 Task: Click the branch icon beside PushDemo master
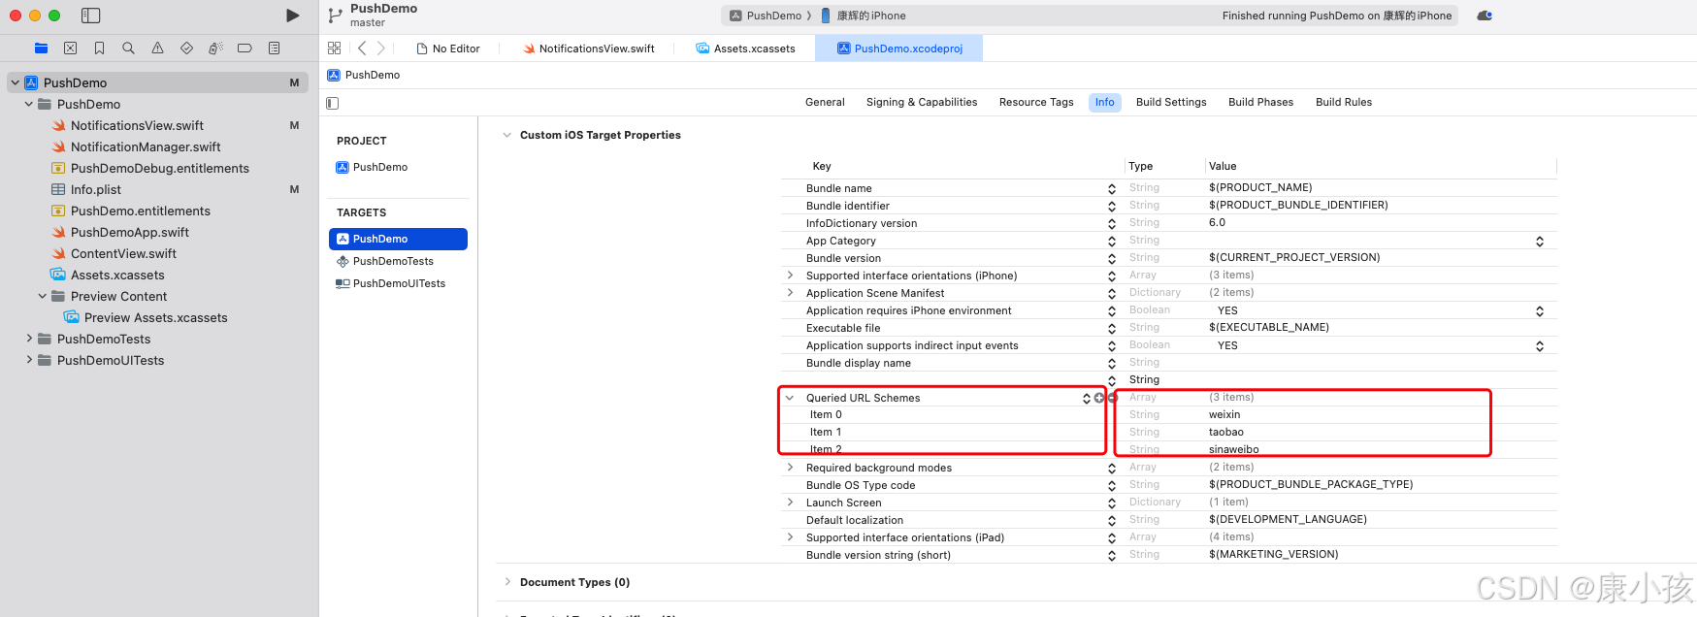point(335,16)
